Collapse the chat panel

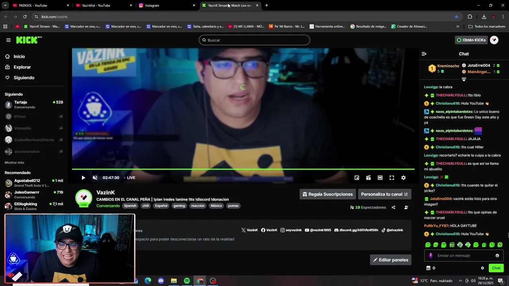424,54
